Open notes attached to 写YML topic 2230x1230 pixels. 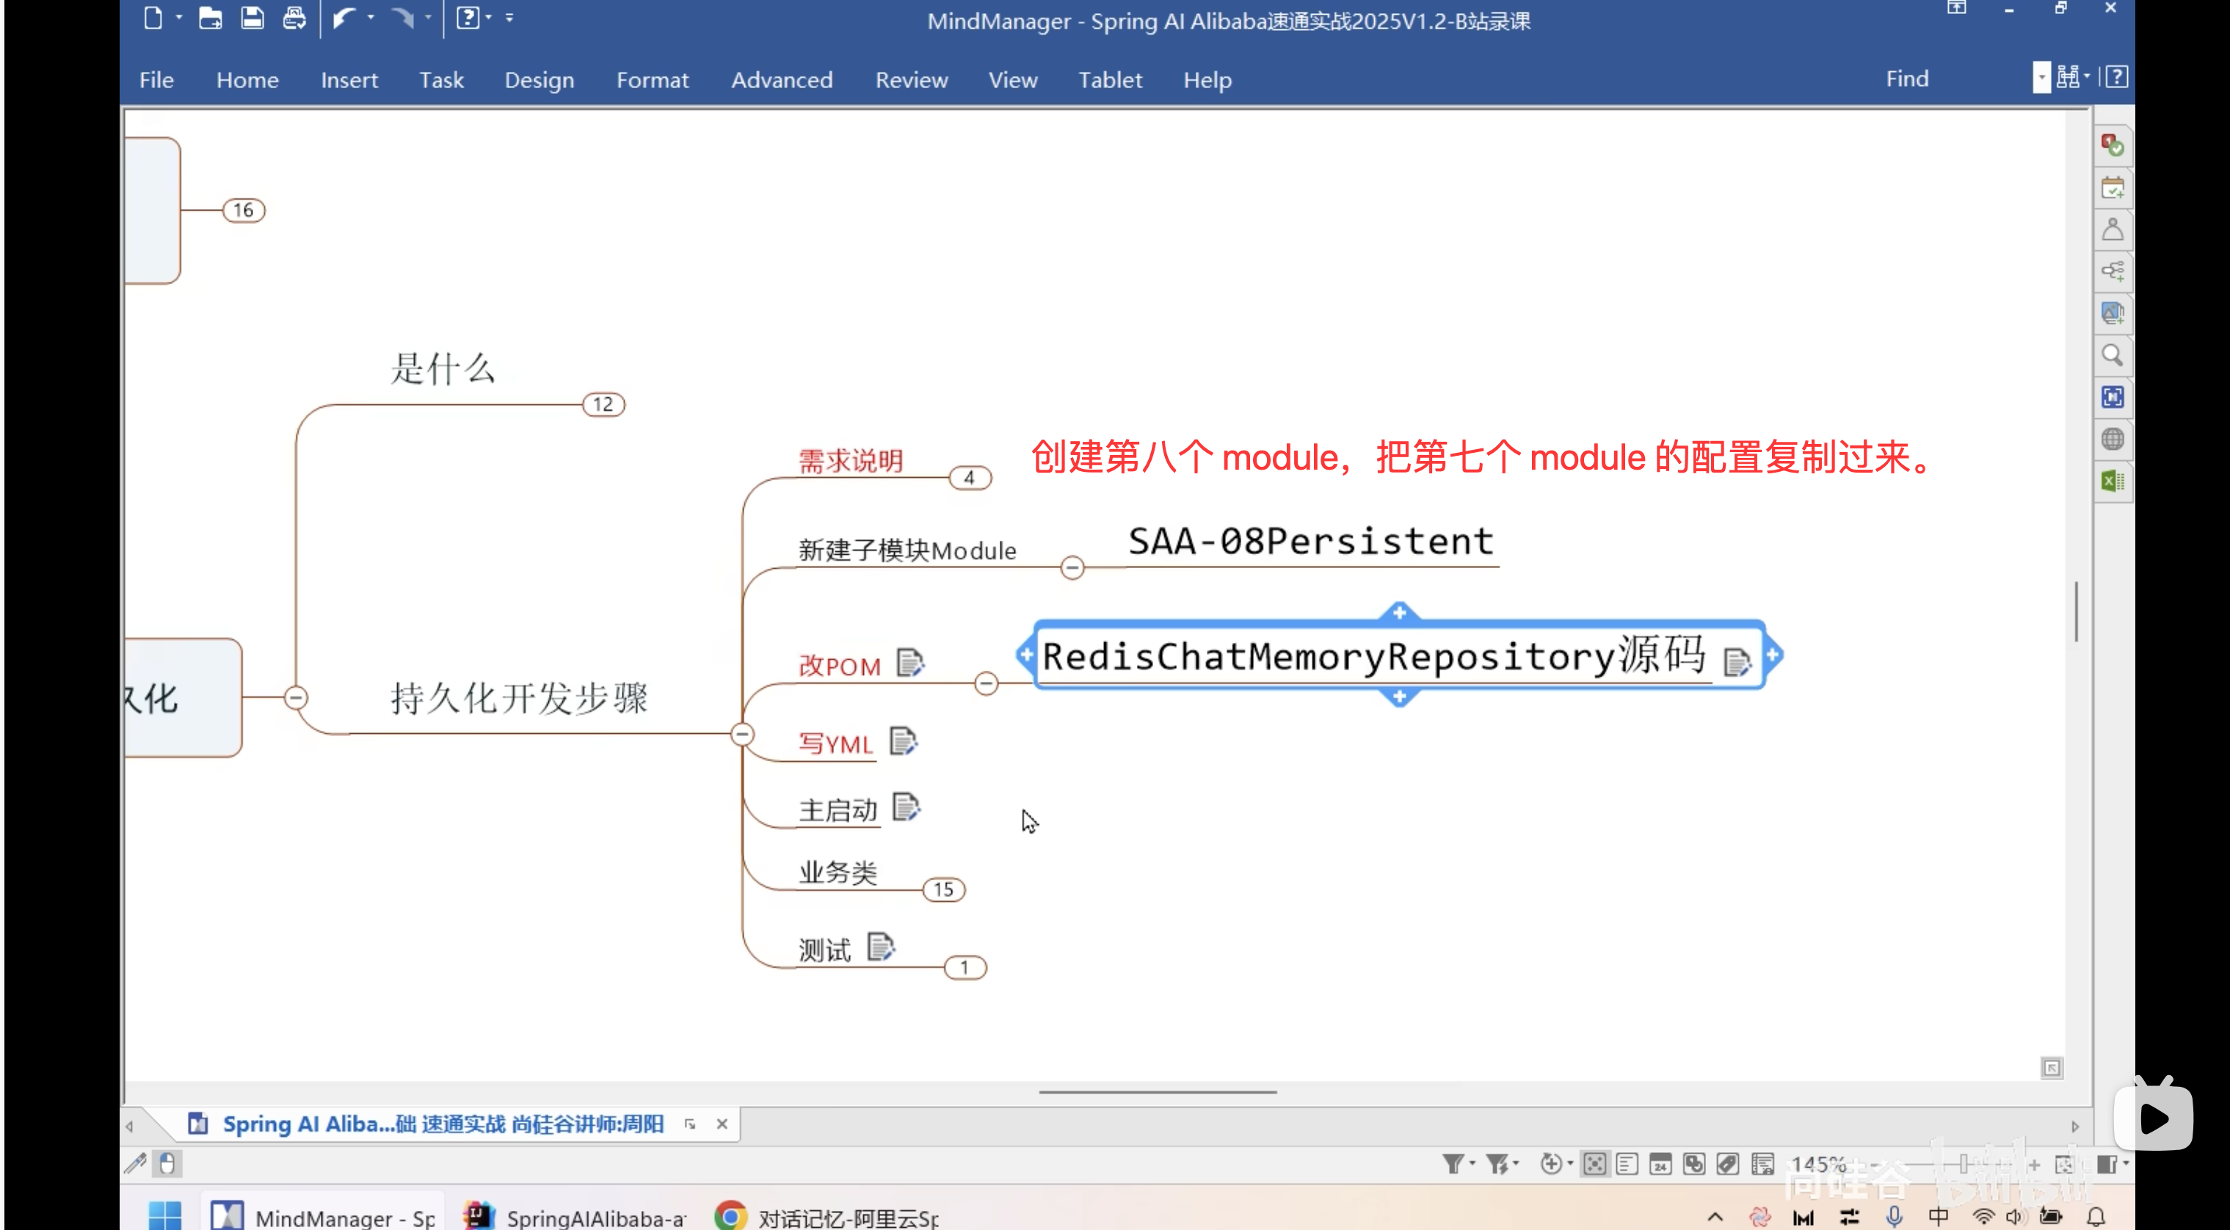(x=904, y=741)
